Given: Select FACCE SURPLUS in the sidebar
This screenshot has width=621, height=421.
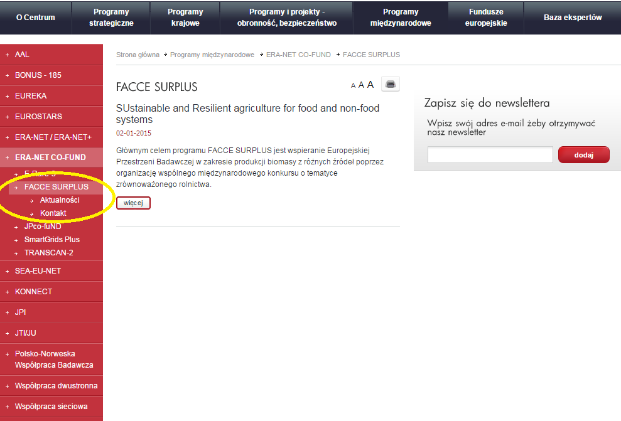Looking at the screenshot, I should click(x=57, y=187).
